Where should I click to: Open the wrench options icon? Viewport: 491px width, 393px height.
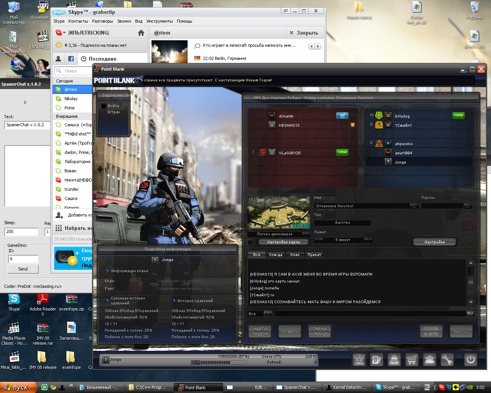[x=447, y=360]
